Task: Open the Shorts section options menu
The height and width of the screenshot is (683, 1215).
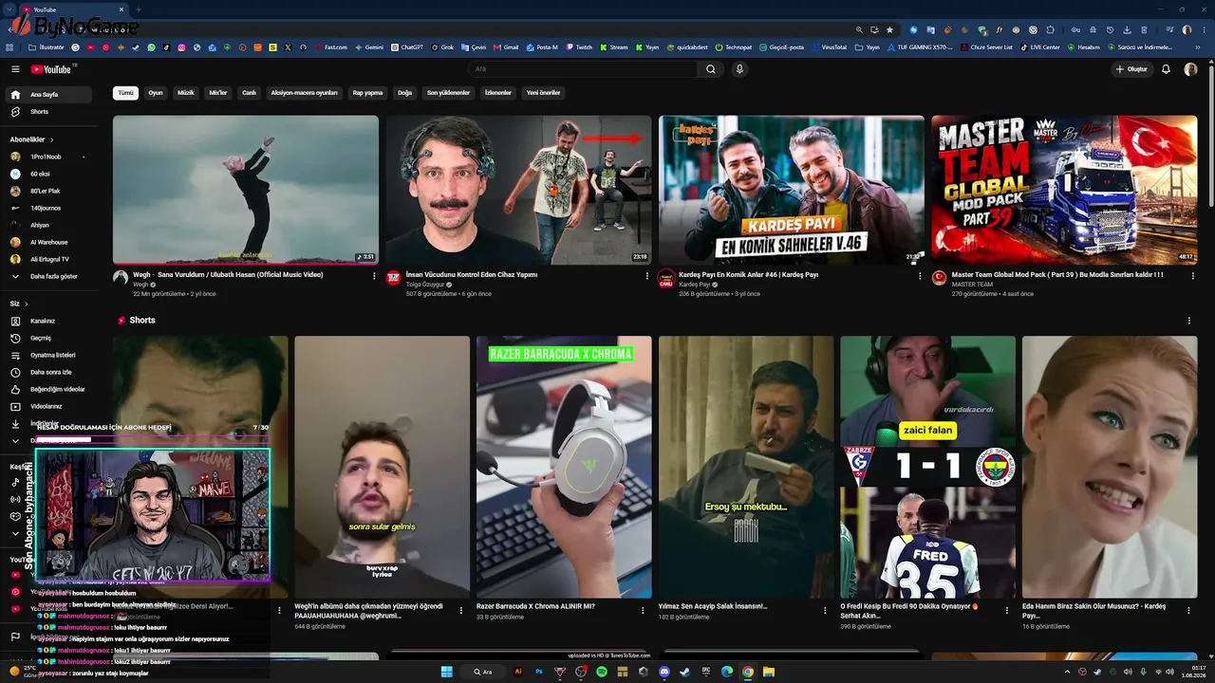Action: pos(1188,321)
